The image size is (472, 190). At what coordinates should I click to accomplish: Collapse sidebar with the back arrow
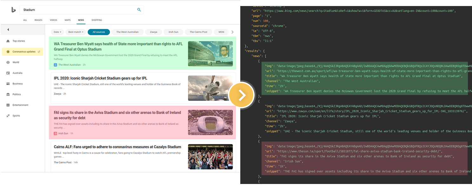(8, 30)
